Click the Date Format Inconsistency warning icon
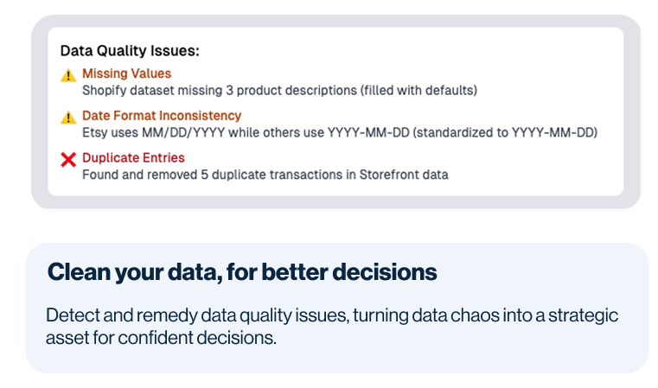The height and width of the screenshot is (388, 658). (68, 118)
